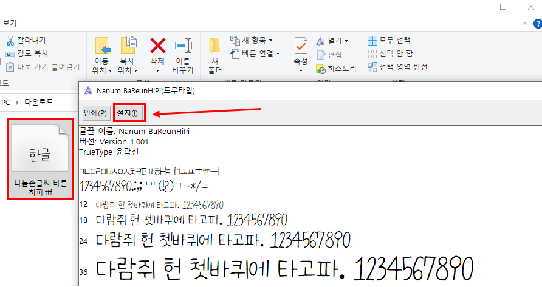Click the 1234567890 symbols sample line

tap(144, 186)
